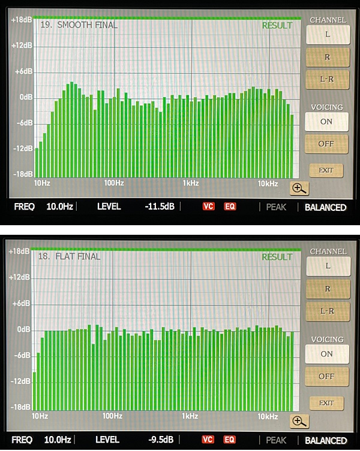Click red VC indicator in the bottom status bar

click(209, 440)
